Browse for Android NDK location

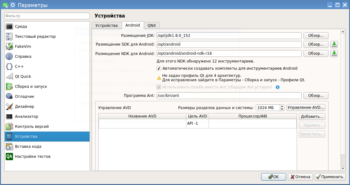(316, 53)
